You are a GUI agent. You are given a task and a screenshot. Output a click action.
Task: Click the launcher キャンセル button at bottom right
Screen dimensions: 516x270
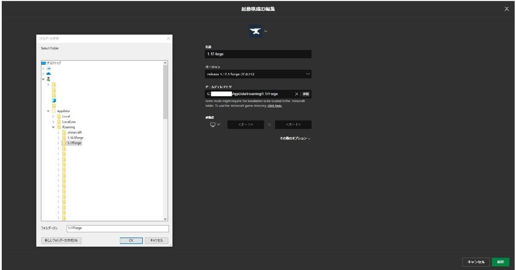476,262
